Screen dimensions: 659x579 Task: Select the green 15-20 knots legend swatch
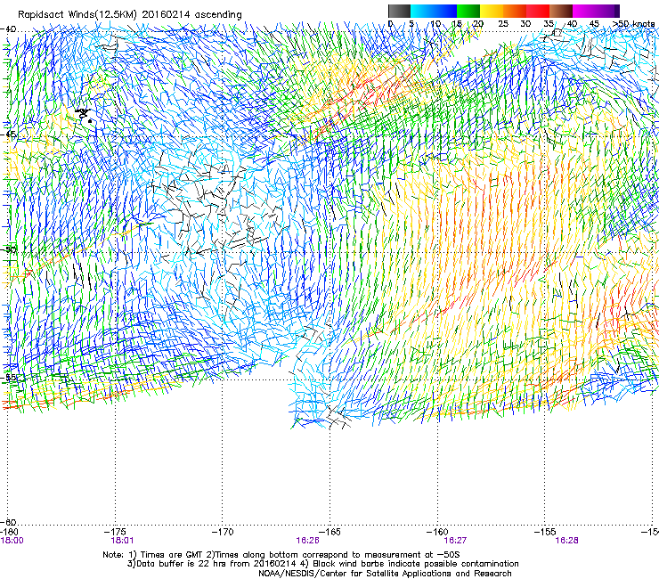click(468, 11)
